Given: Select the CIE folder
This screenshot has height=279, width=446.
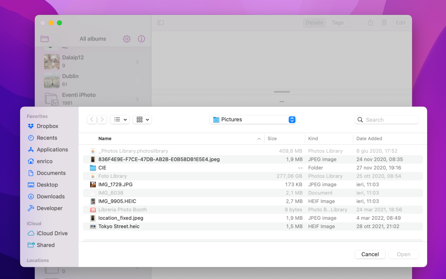Looking at the screenshot, I should 102,168.
